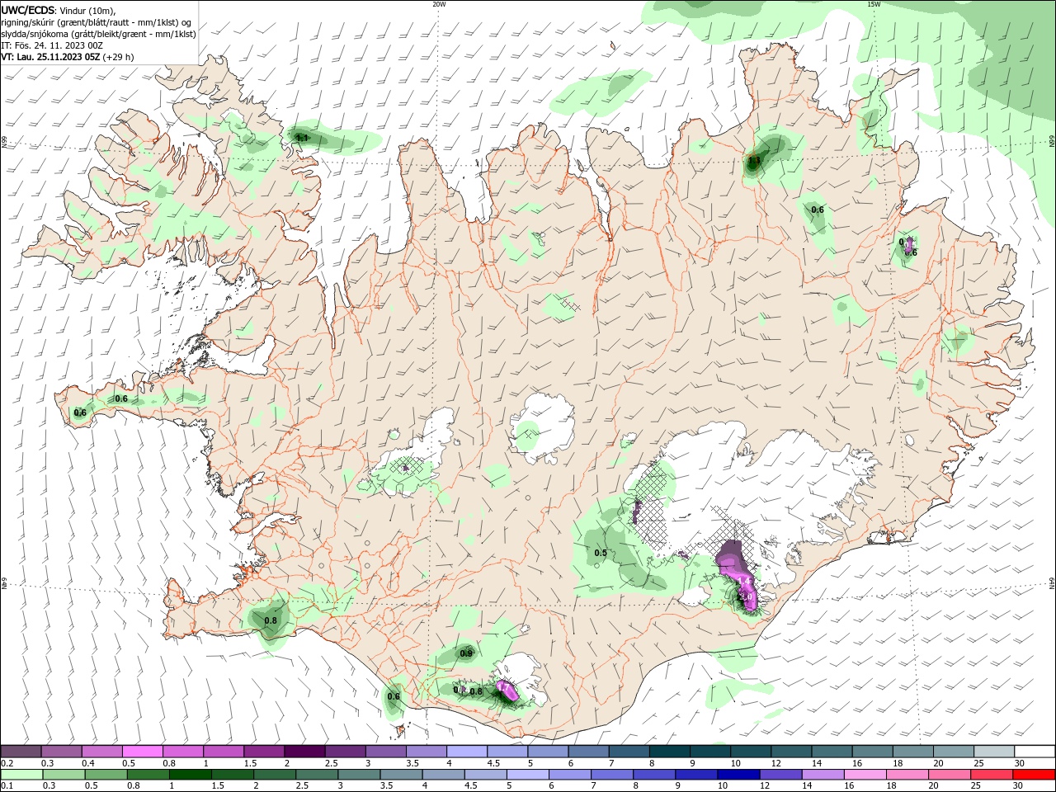Select the 2.5 swatch in lower rain legend
Viewport: 1056px width, 792px height.
[317, 775]
